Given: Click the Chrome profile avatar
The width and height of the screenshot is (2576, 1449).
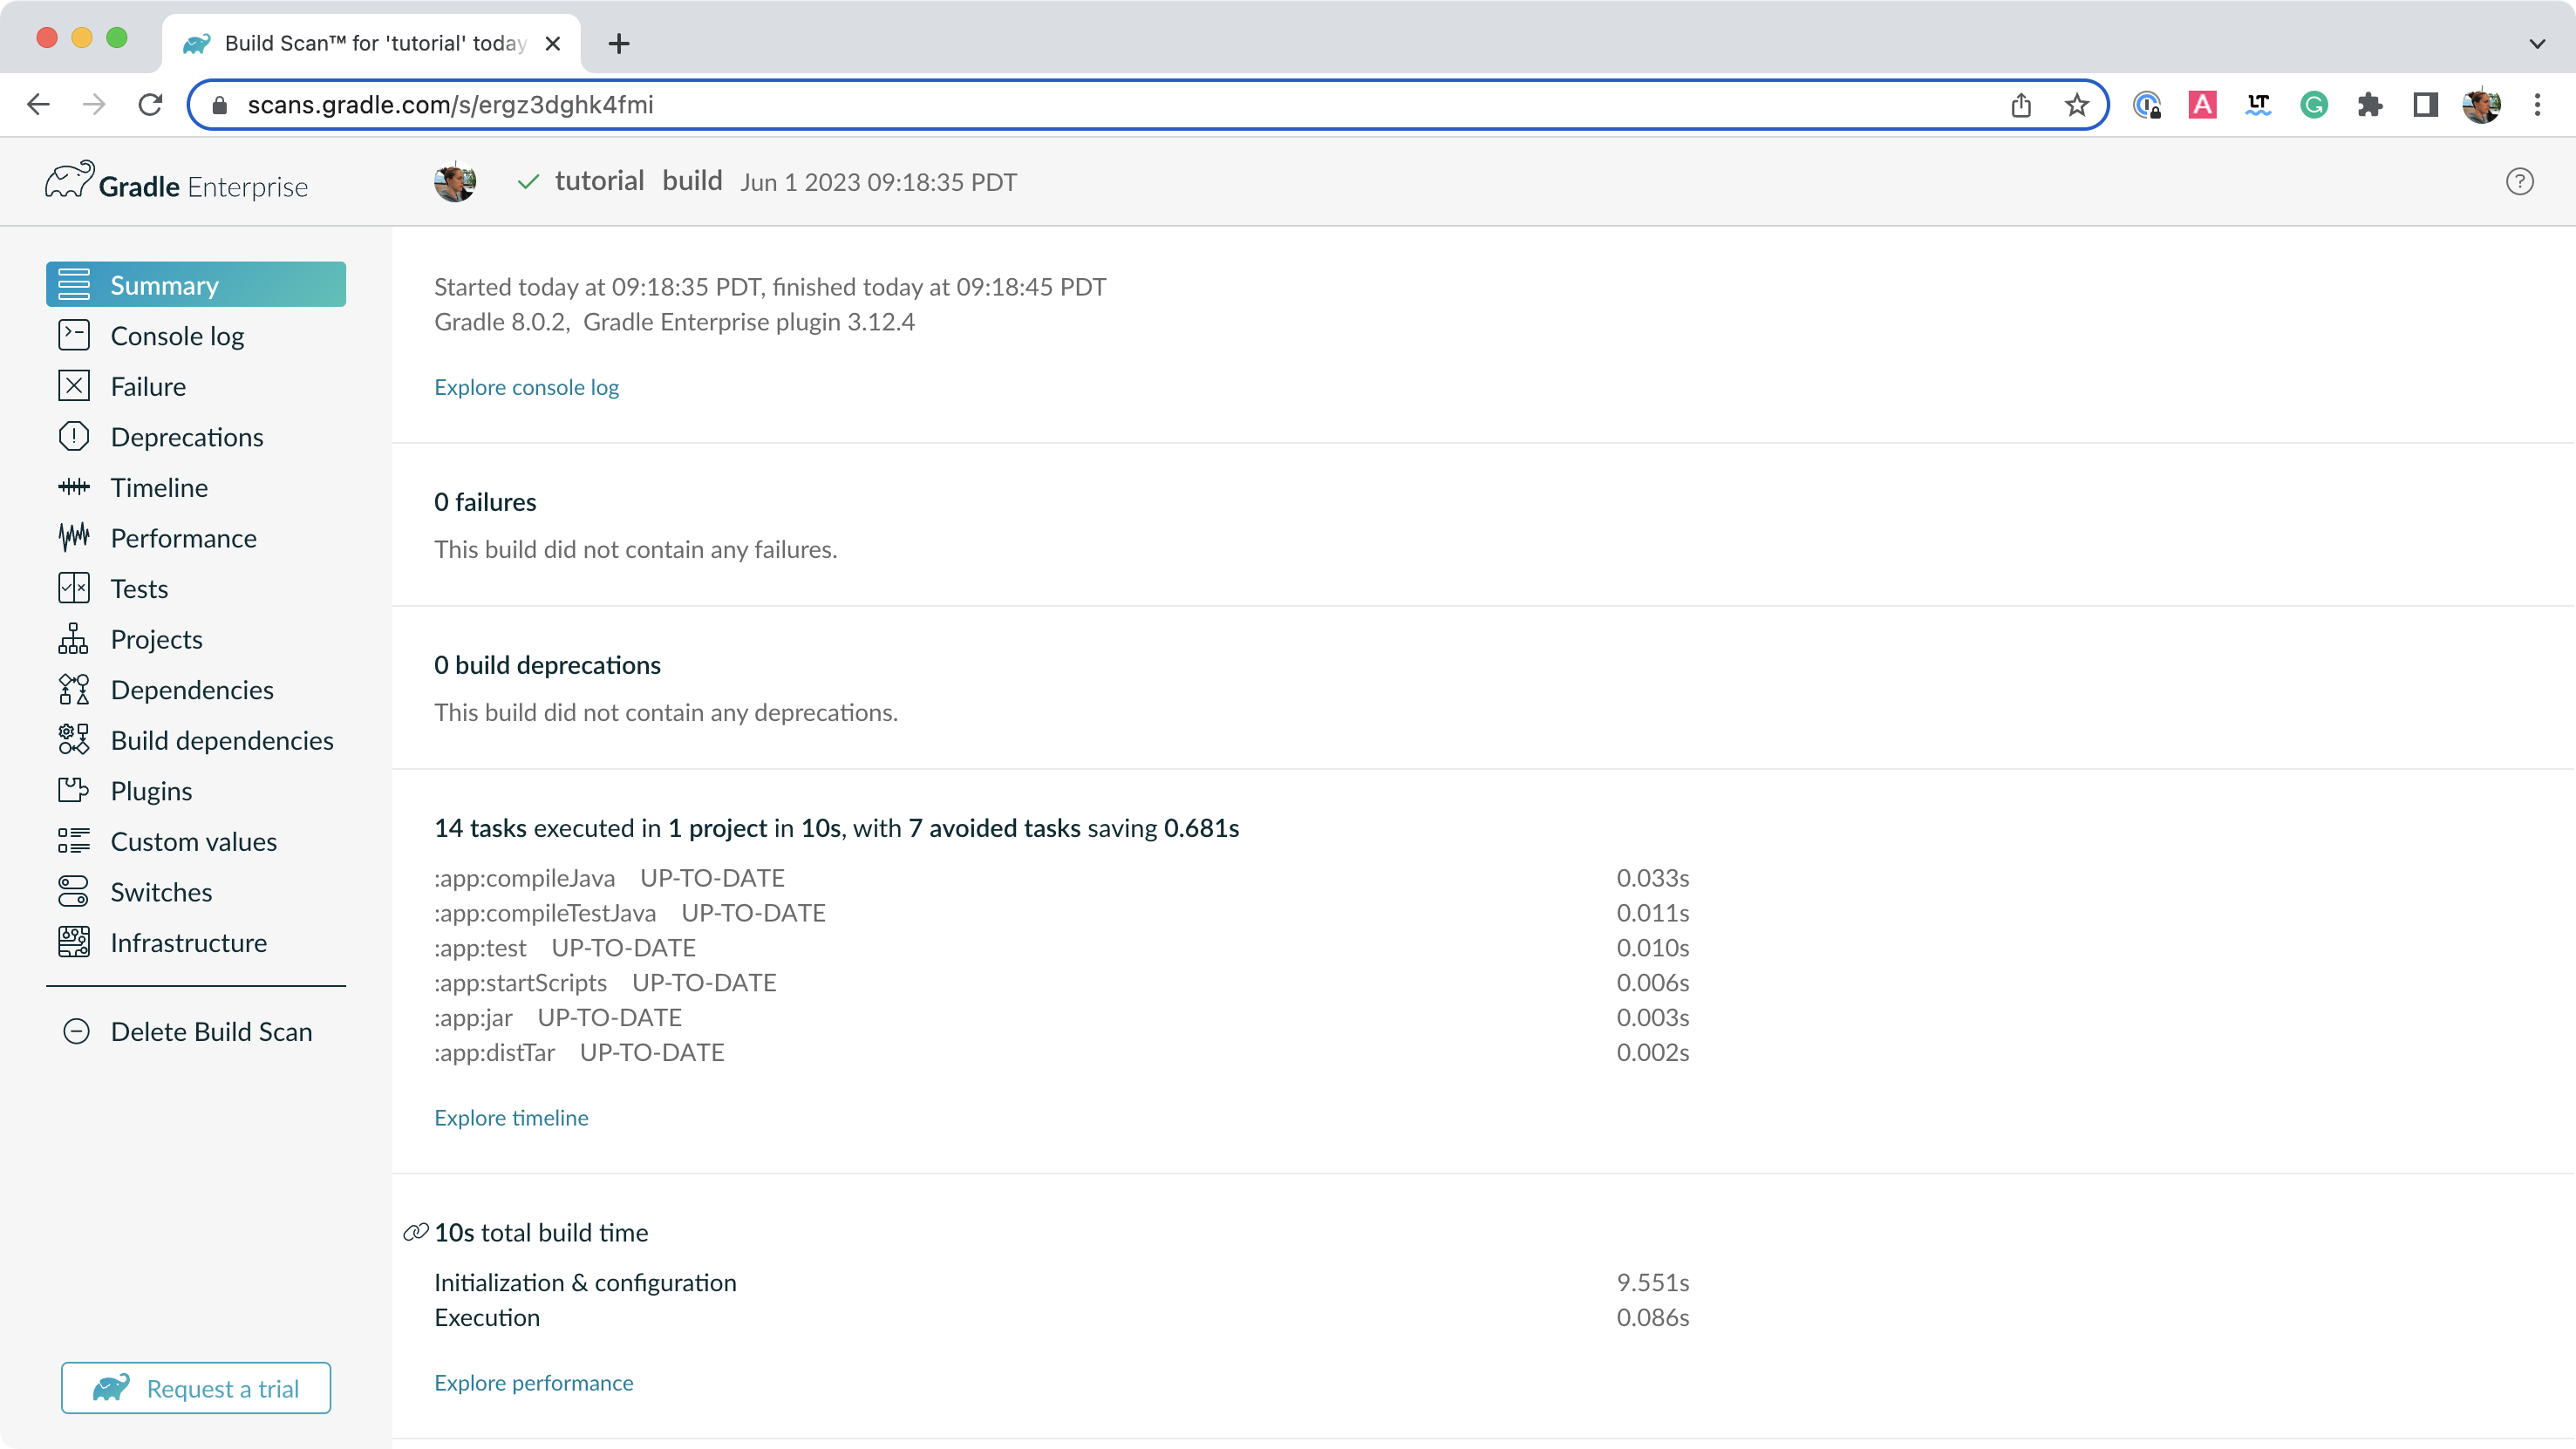Looking at the screenshot, I should pos(2481,105).
